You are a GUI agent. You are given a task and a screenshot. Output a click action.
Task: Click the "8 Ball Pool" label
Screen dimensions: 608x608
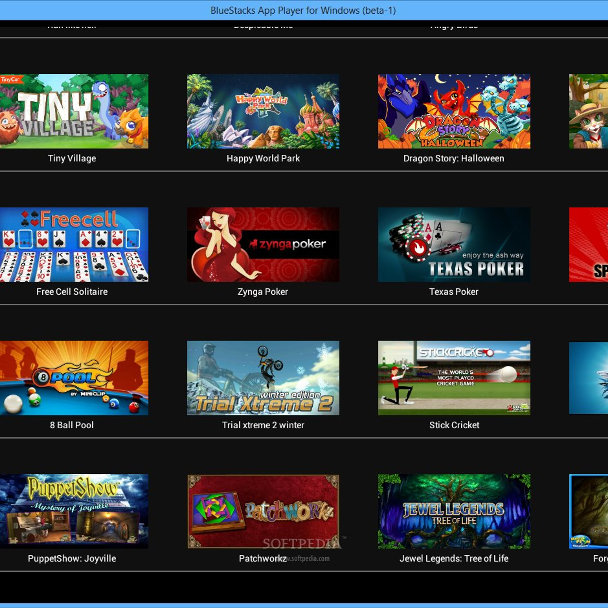click(x=71, y=425)
